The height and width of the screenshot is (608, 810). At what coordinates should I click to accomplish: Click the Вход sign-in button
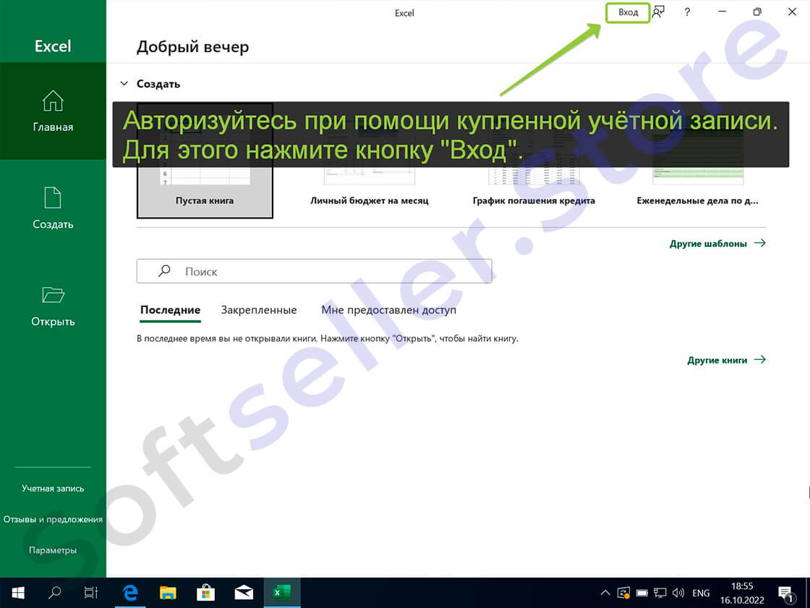tap(628, 12)
